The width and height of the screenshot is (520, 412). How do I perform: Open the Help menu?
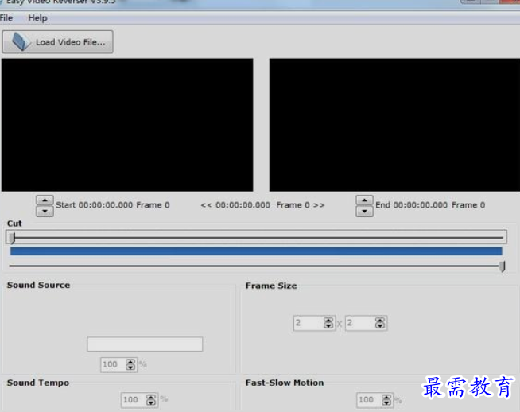click(x=37, y=18)
